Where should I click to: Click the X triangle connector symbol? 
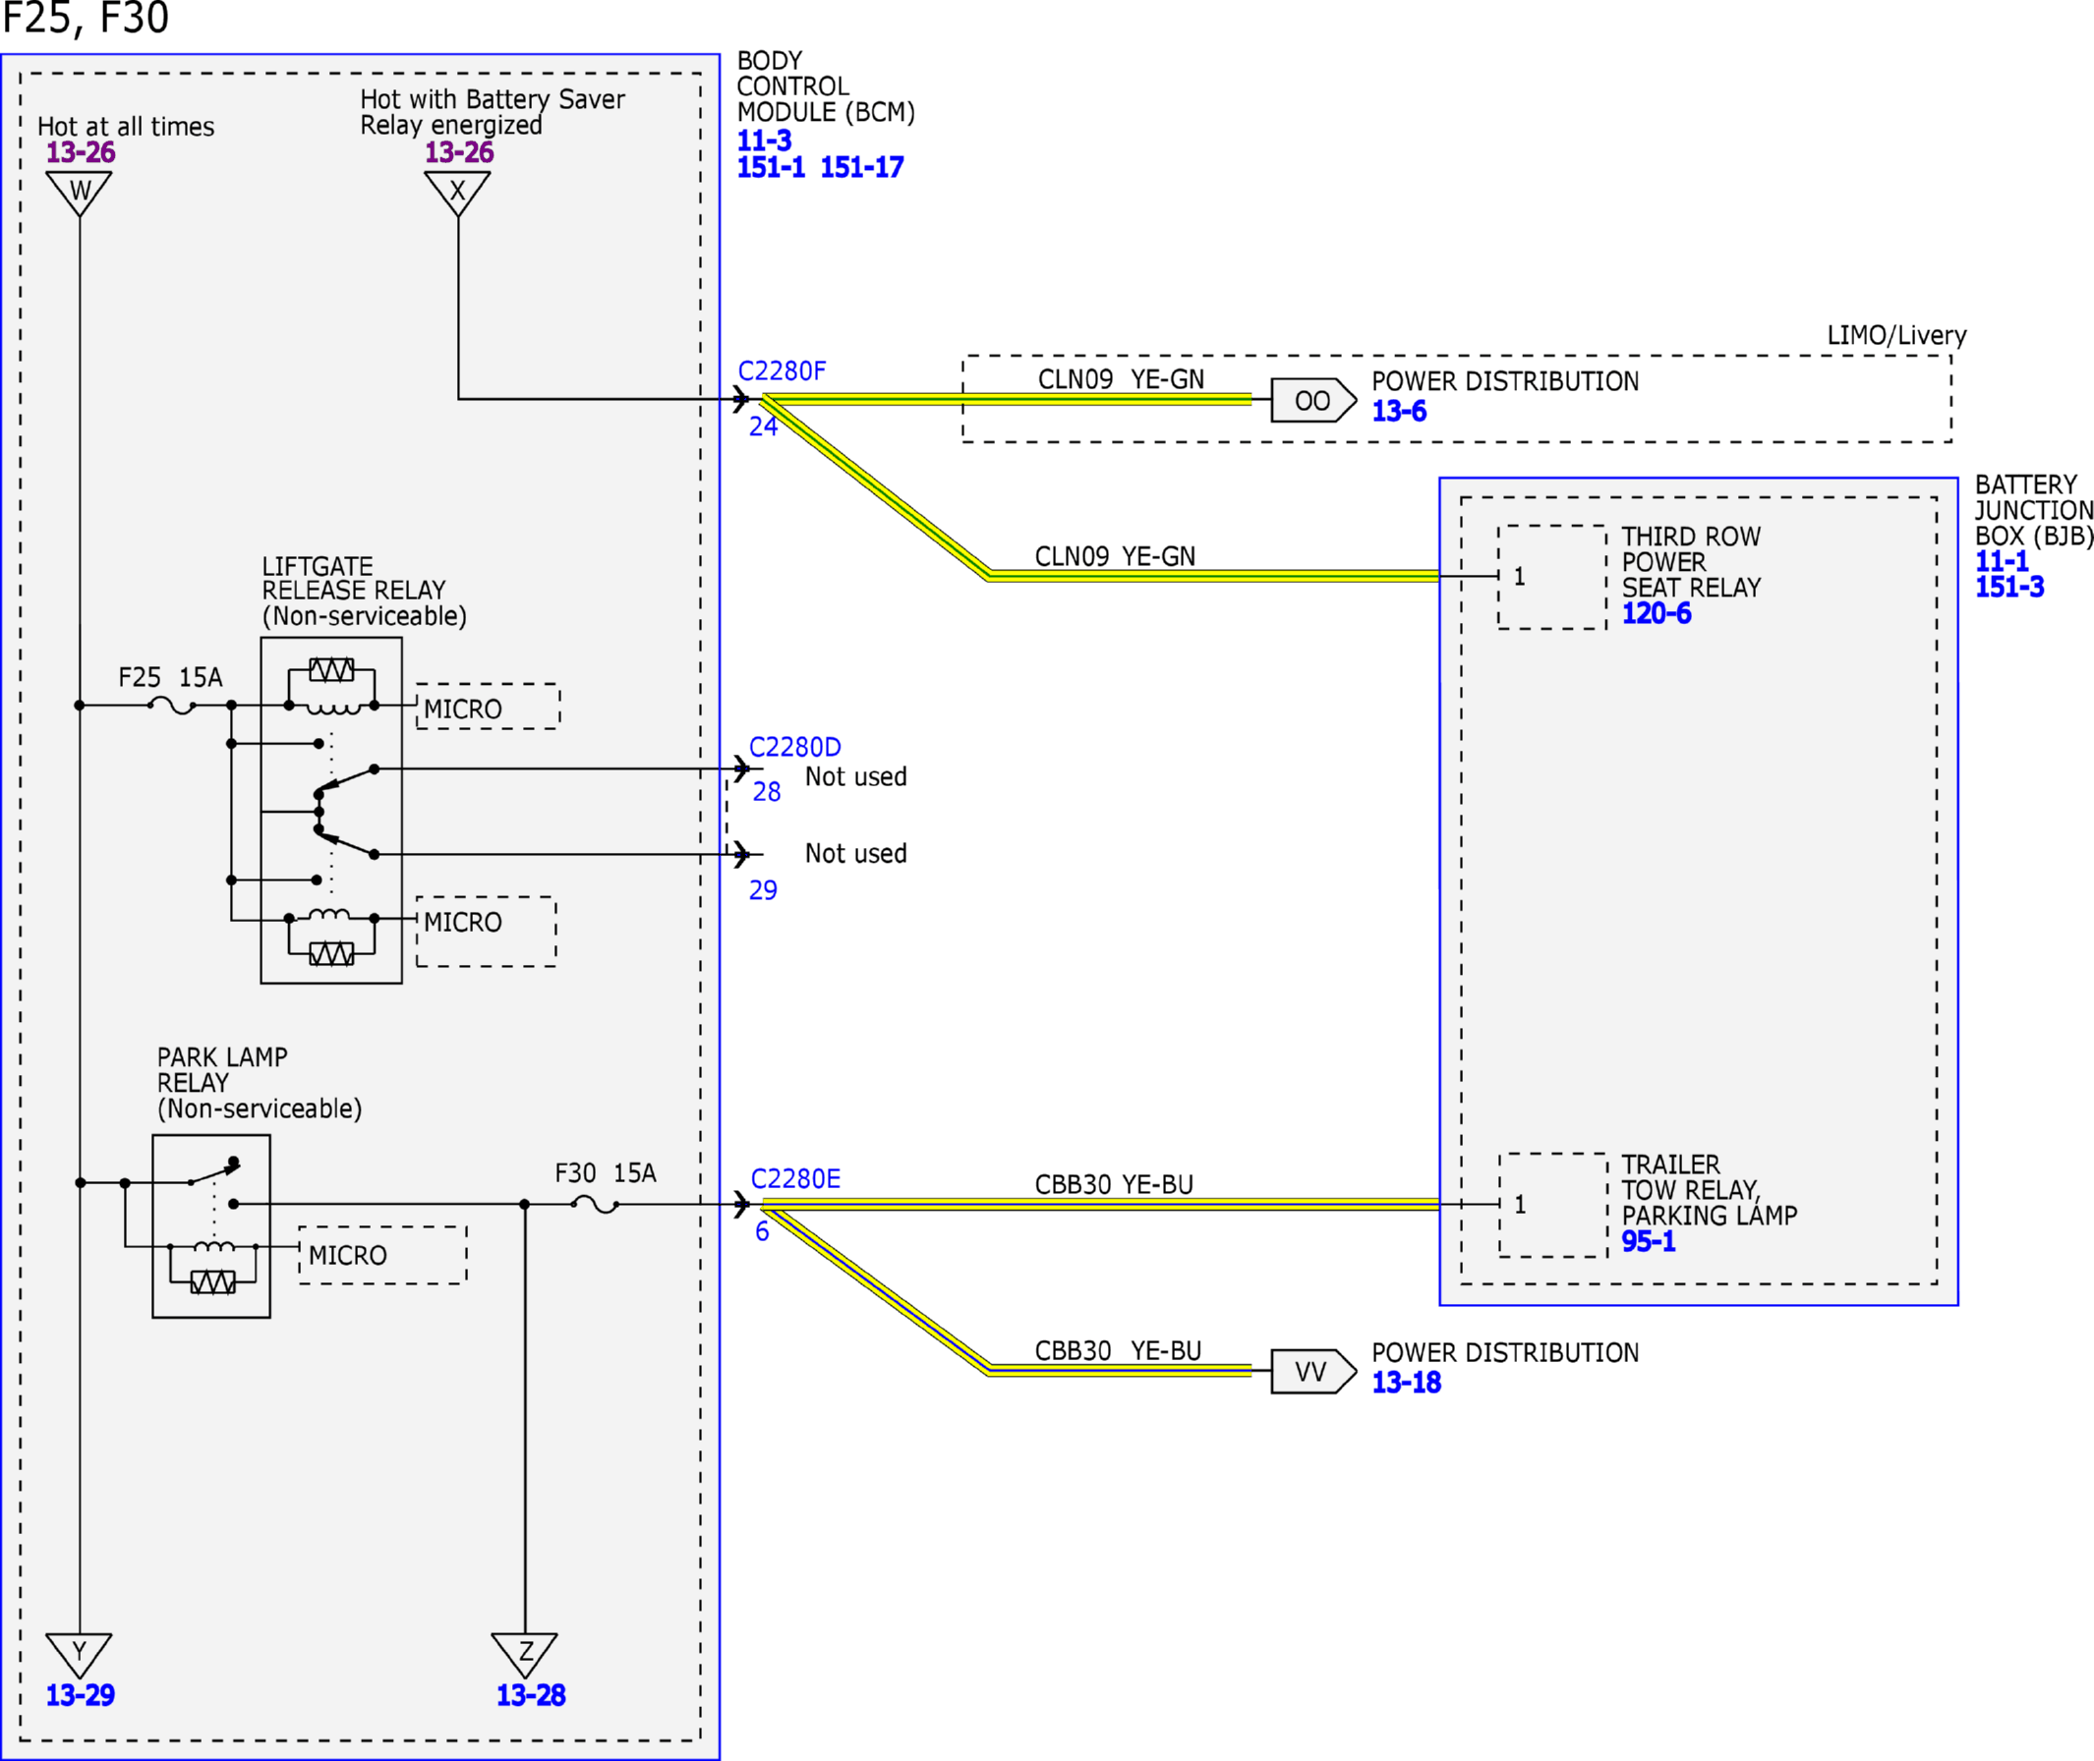tap(457, 190)
